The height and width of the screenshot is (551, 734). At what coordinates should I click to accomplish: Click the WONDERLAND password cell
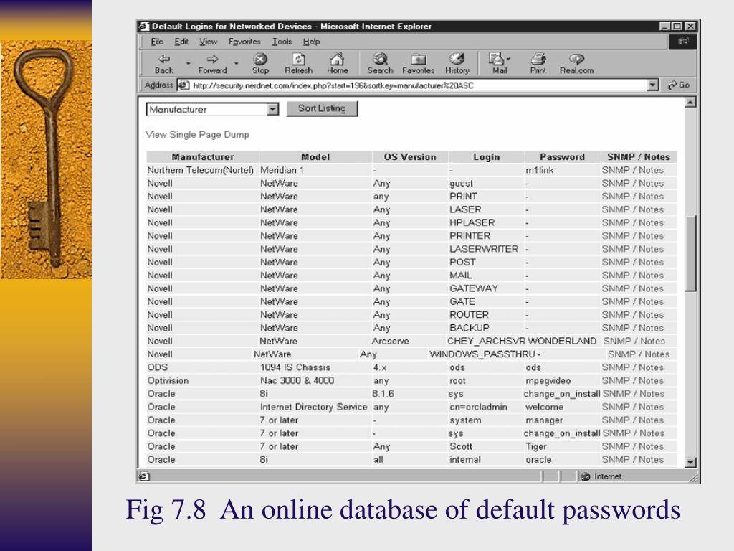tap(562, 341)
